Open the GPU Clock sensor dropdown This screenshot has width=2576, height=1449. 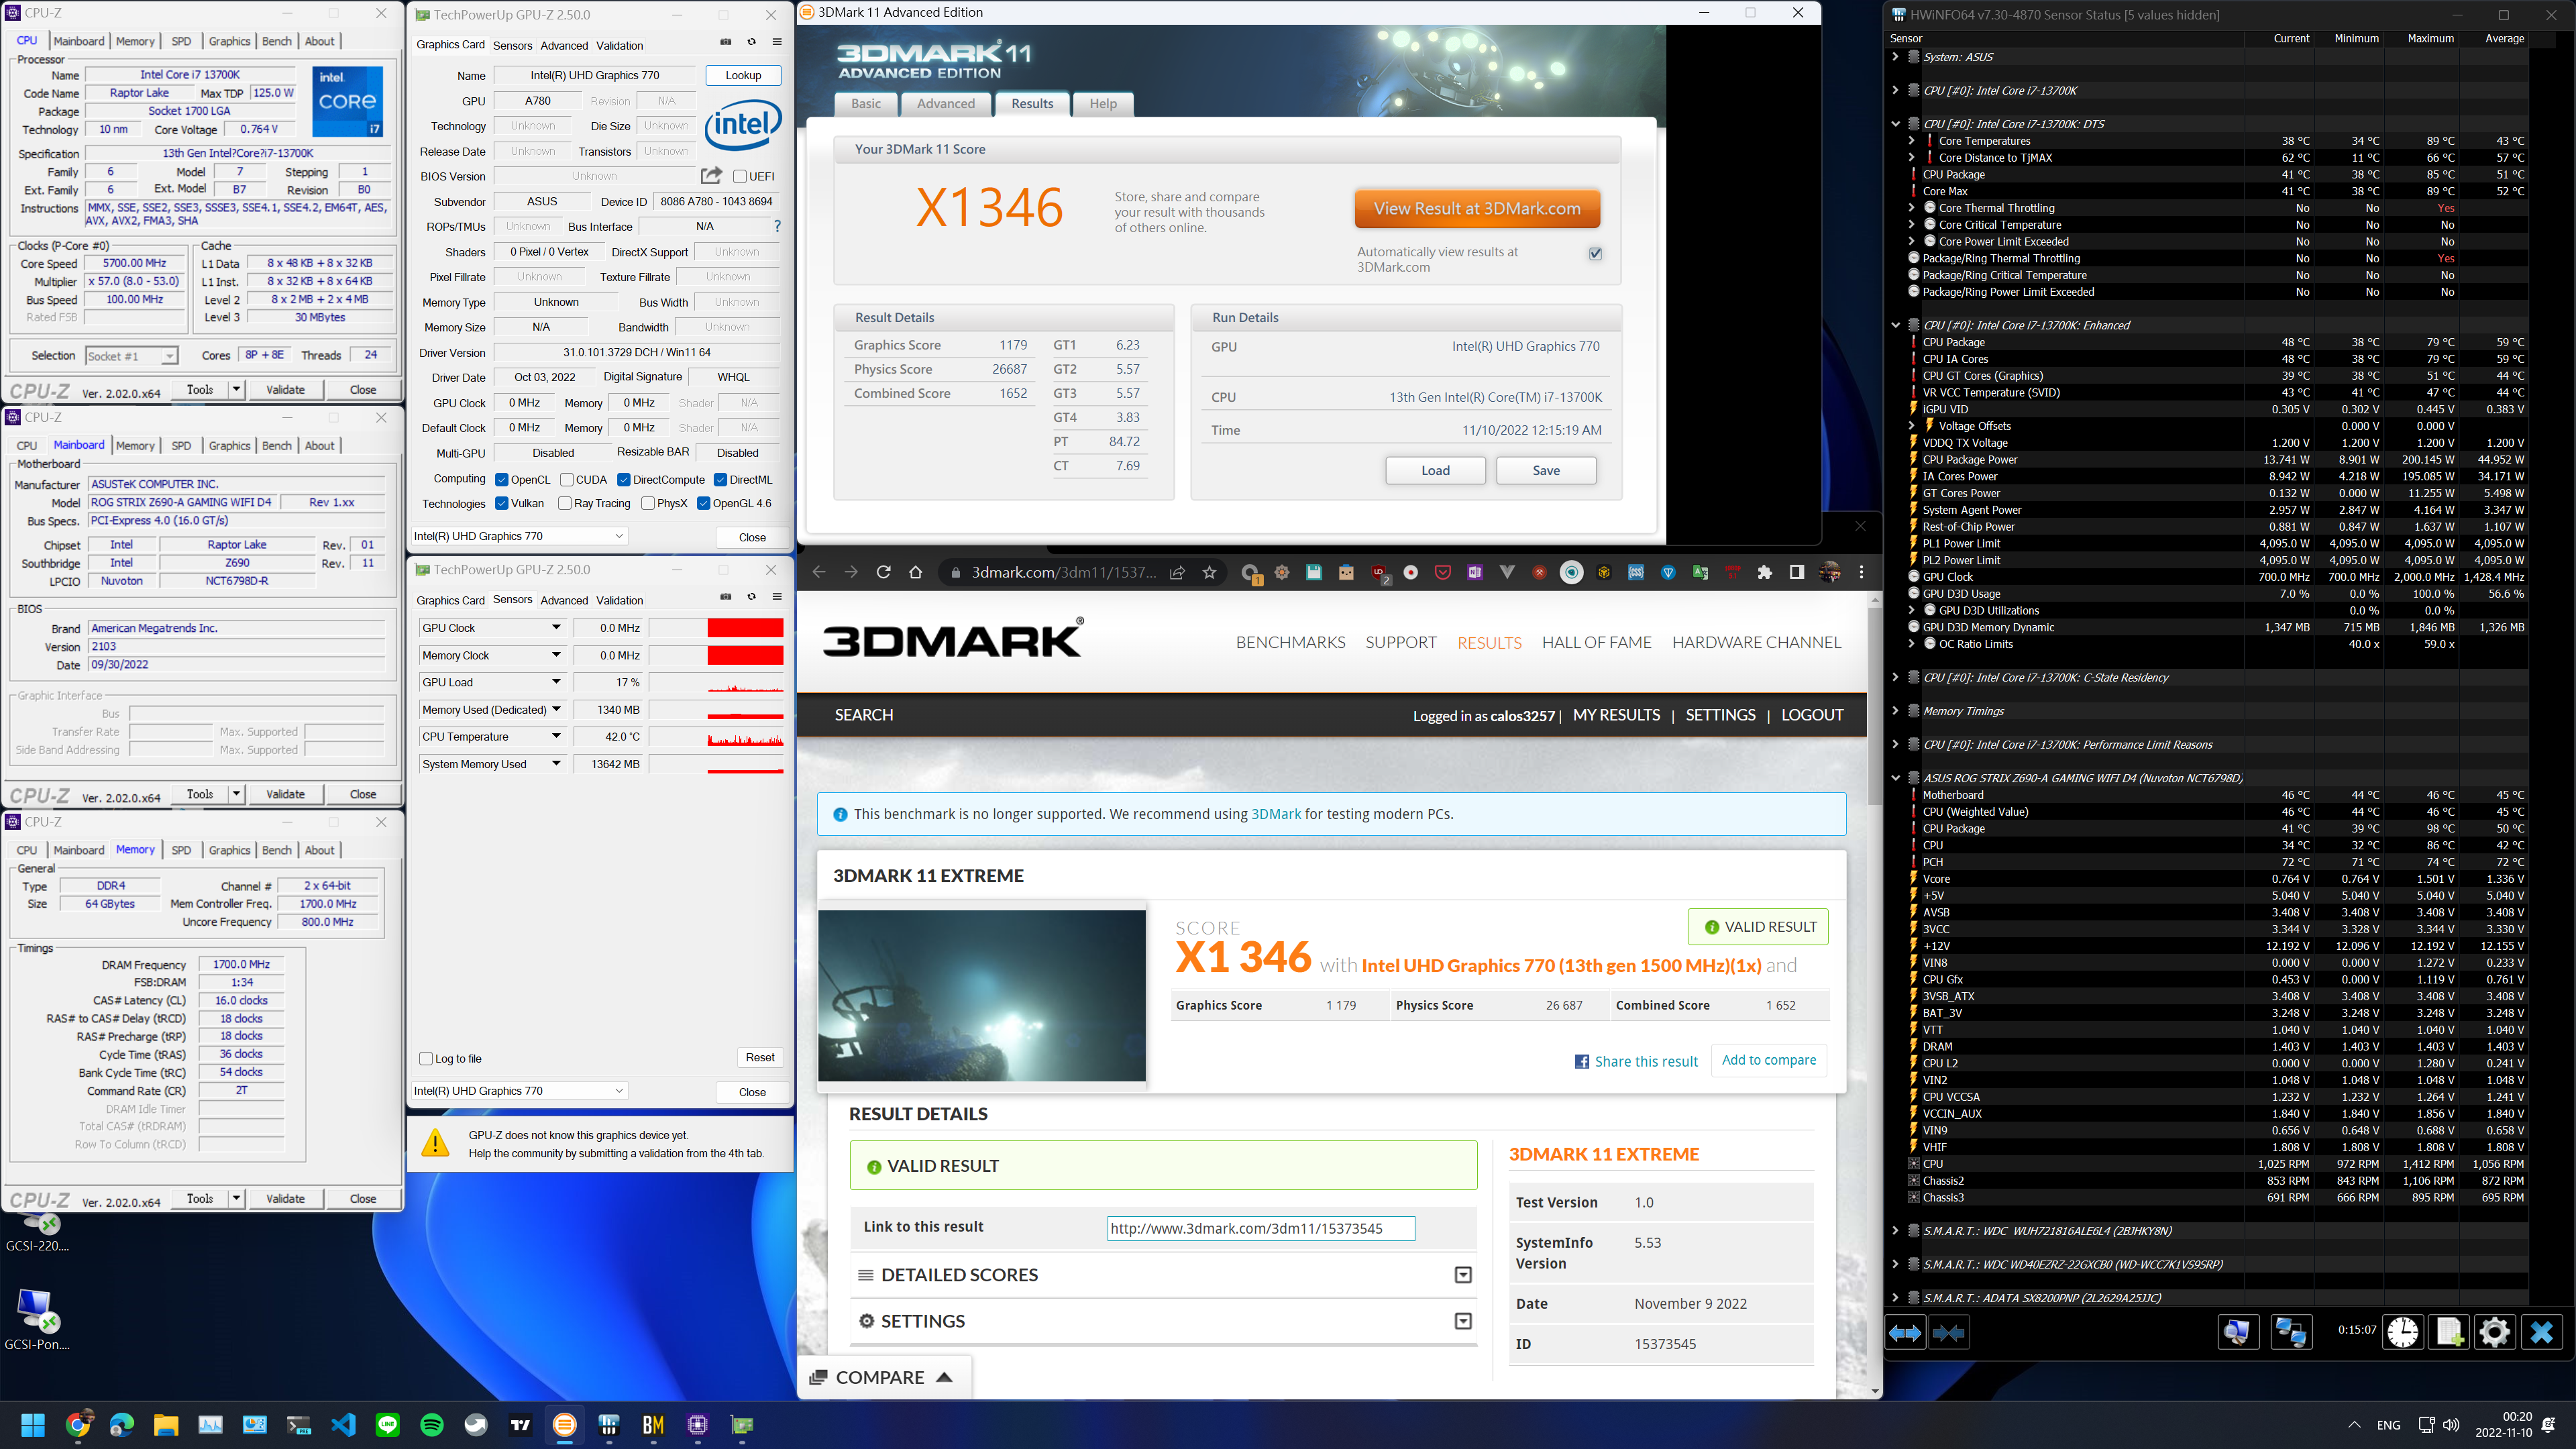[556, 628]
